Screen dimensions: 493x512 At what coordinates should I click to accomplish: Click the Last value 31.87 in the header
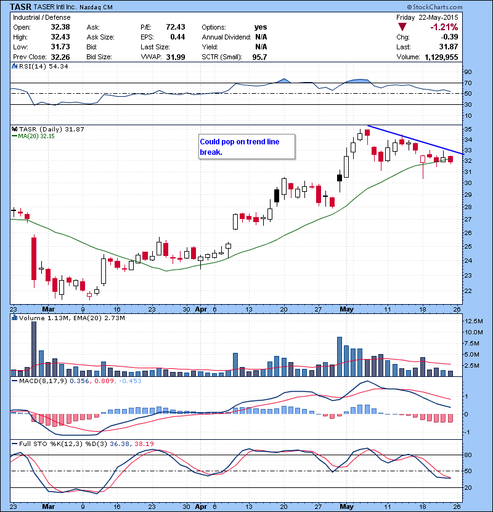[449, 47]
